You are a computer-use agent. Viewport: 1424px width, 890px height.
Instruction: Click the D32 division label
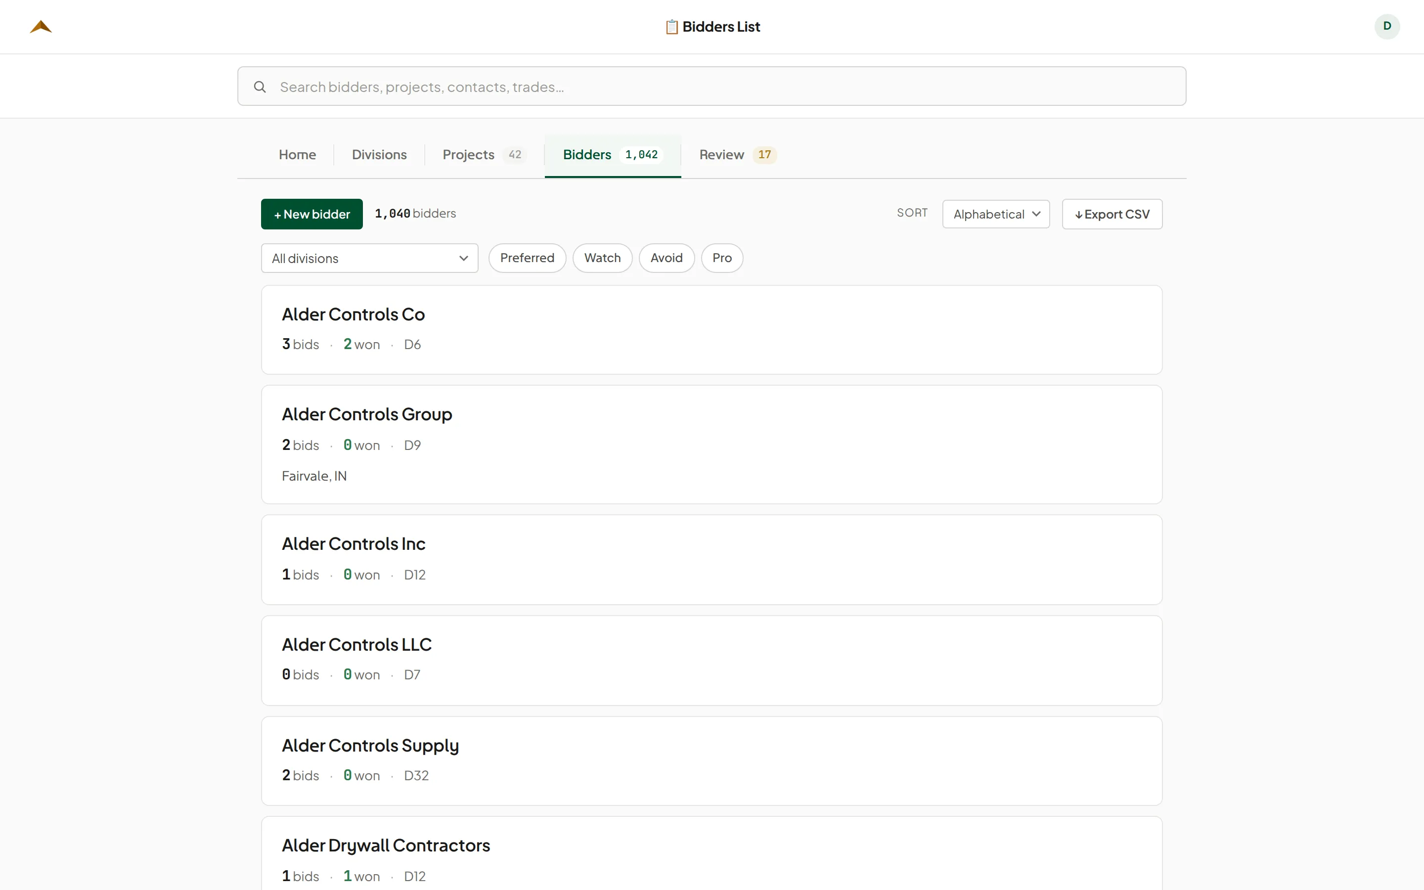tap(416, 776)
